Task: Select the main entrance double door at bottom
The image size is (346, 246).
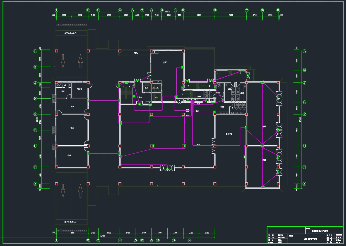Action: pos(167,168)
